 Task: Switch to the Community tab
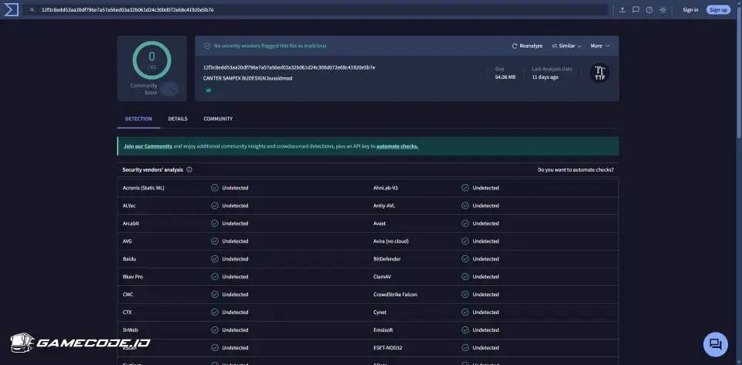tap(218, 119)
